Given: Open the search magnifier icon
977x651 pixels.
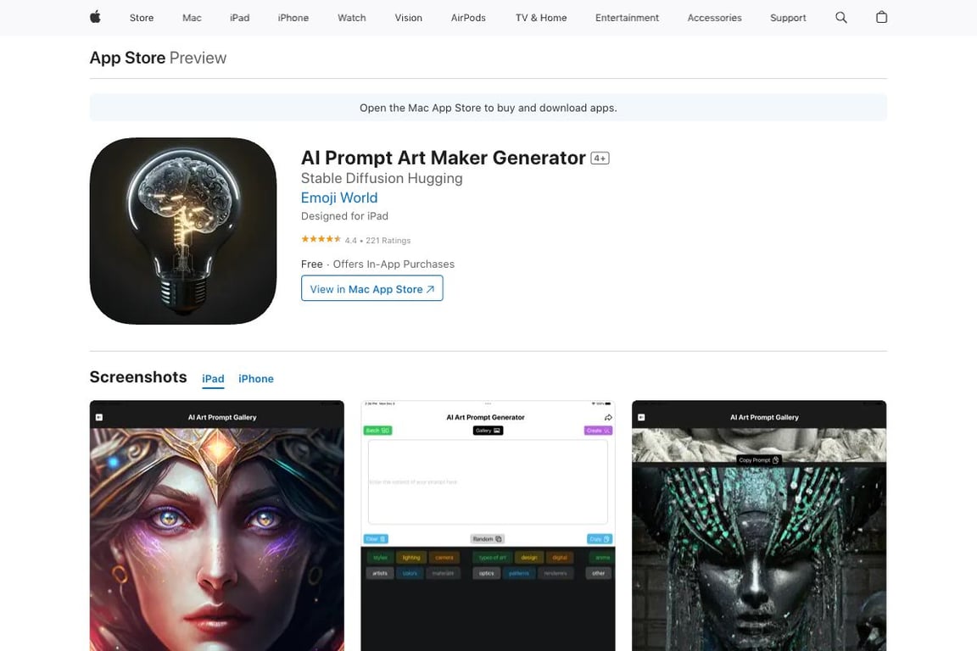Looking at the screenshot, I should (840, 18).
